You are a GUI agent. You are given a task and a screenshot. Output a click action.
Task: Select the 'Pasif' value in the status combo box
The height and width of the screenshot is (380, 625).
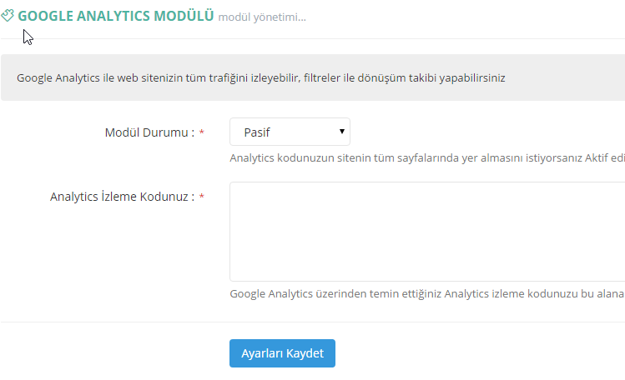[257, 132]
